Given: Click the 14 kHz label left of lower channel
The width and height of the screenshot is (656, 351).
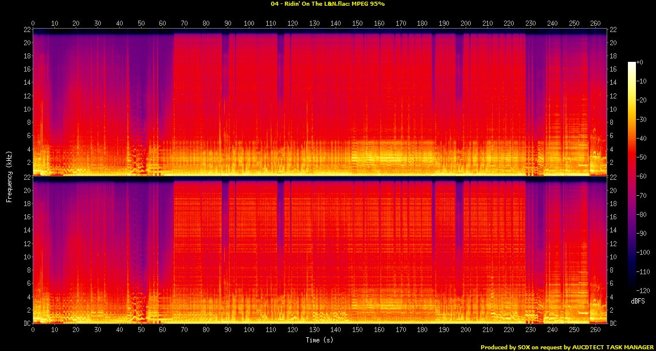Looking at the screenshot, I should click(26, 231).
